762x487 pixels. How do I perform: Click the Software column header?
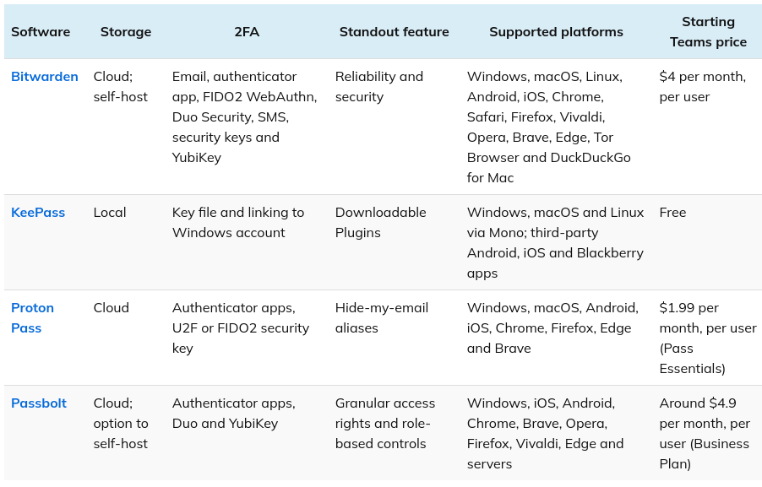point(41,32)
